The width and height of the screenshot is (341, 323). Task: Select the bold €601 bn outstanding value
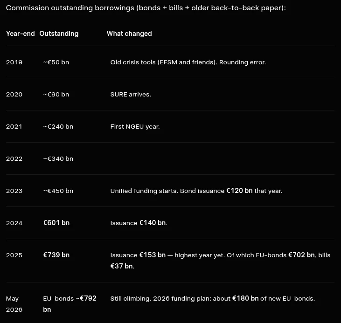(56, 223)
